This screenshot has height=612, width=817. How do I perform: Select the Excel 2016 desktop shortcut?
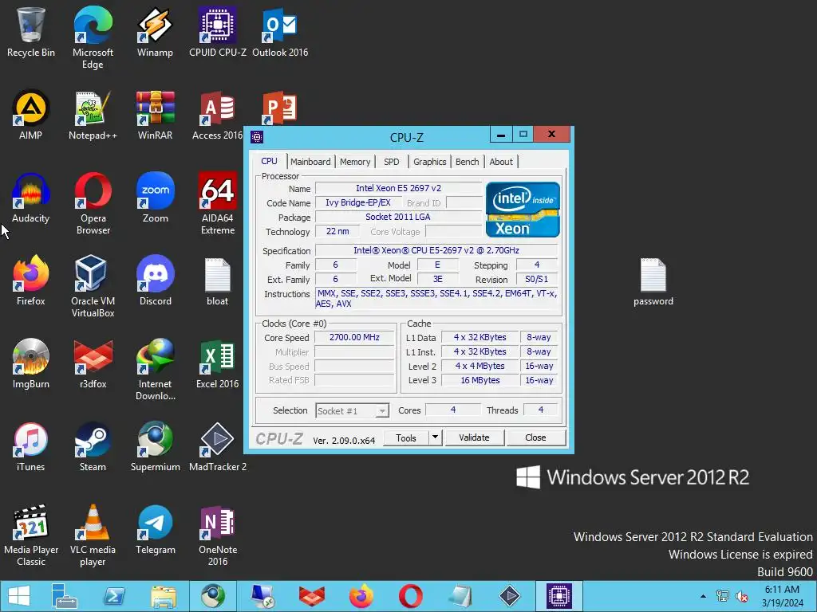(218, 363)
